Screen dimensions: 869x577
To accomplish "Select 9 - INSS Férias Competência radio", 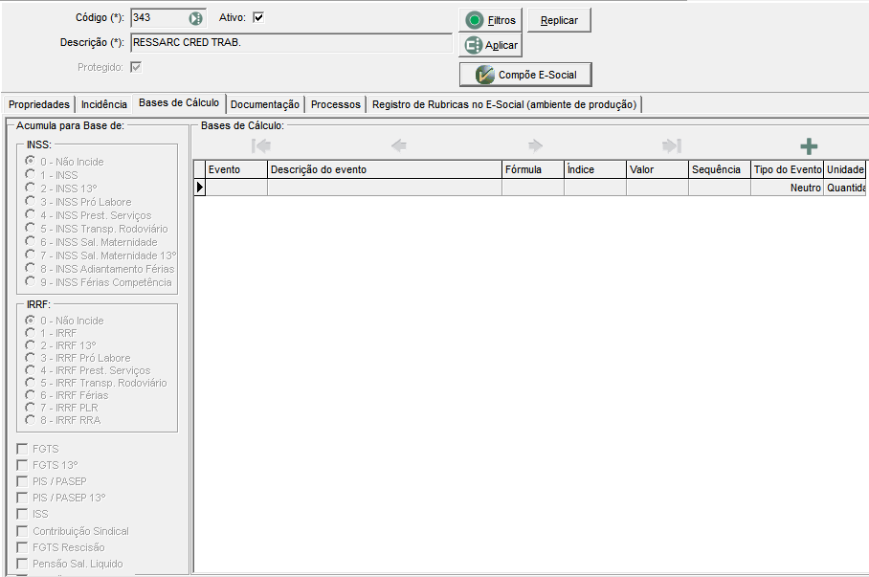I will pos(30,281).
